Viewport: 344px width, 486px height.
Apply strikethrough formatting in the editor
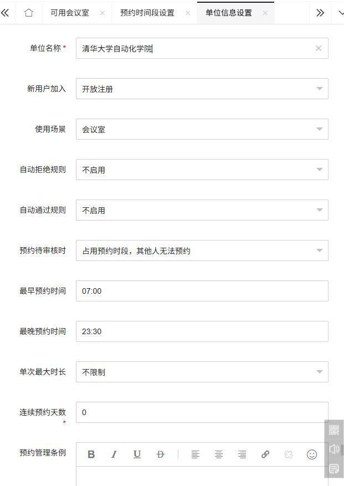click(161, 454)
